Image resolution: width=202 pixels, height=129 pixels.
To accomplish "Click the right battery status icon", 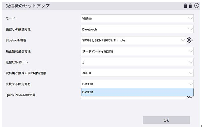I will pos(190,6).
